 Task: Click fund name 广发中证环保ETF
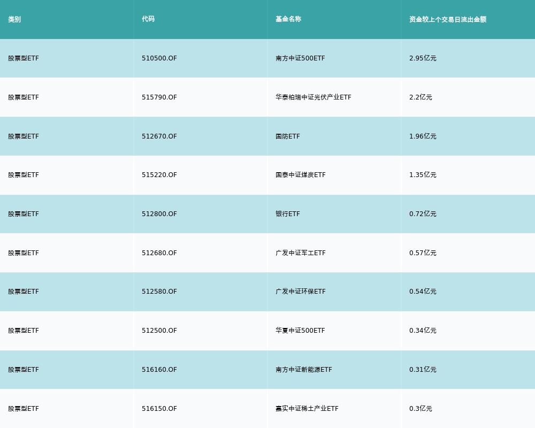coord(301,292)
